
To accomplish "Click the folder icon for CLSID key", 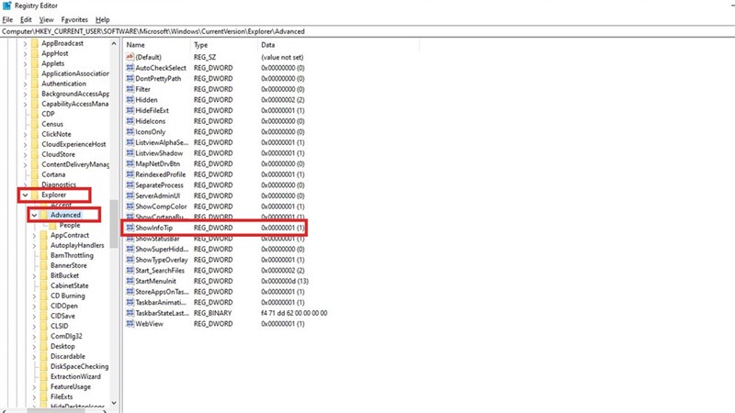I will [43, 326].
